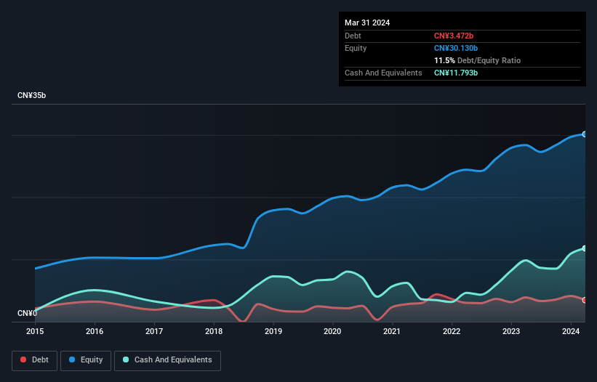Screen dimensions: 597x382
Task: Click the 2016 x-axis label
Action: point(95,331)
